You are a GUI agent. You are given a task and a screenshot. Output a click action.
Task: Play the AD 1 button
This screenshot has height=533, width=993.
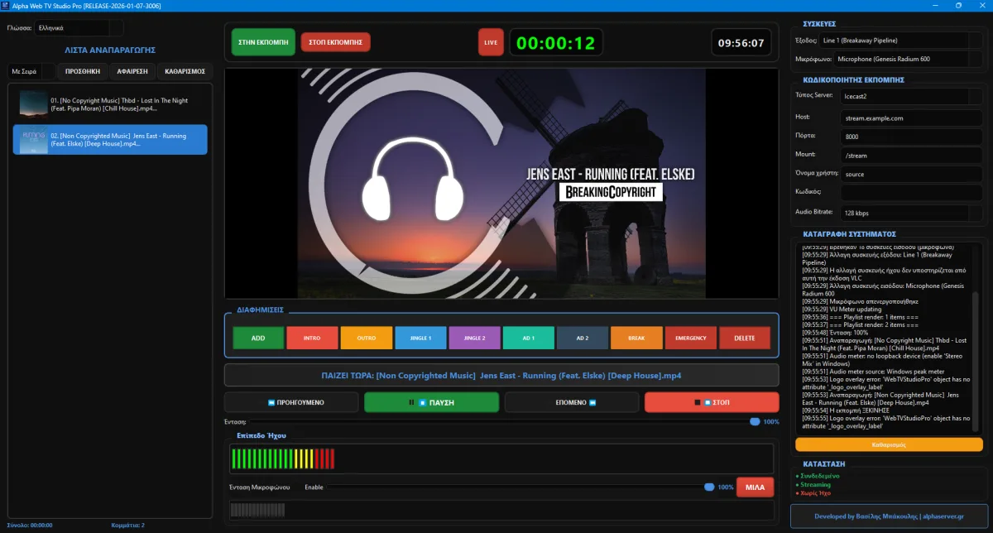(x=528, y=338)
